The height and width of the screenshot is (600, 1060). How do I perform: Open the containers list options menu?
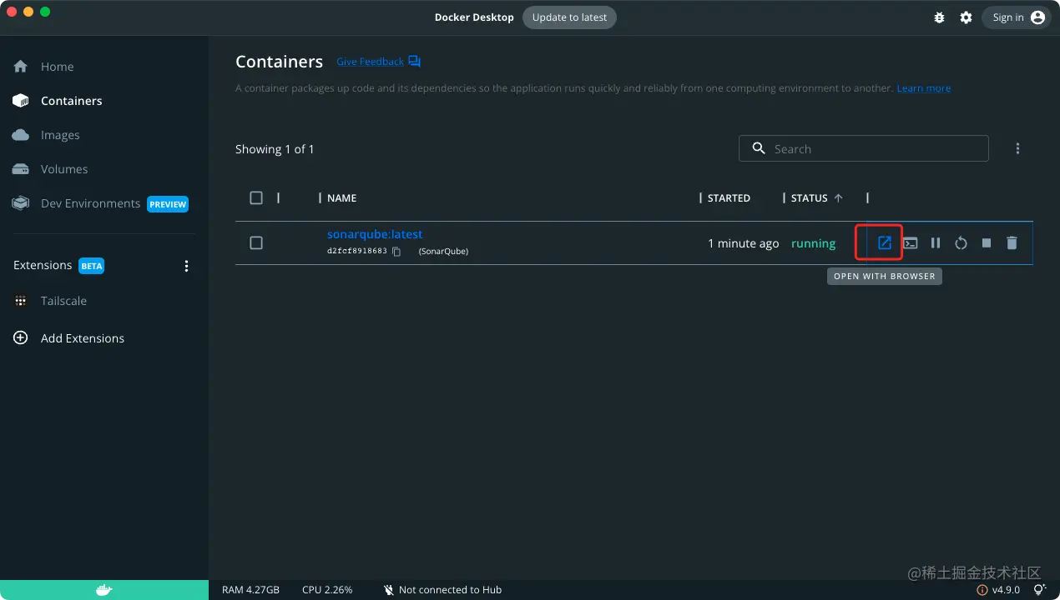[x=1017, y=148]
